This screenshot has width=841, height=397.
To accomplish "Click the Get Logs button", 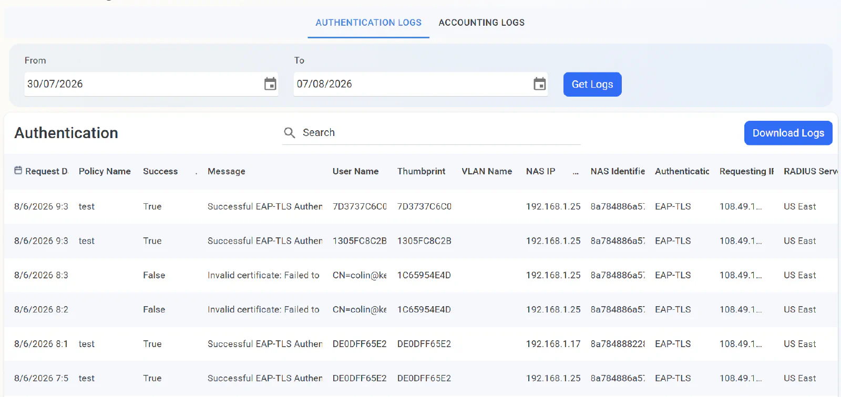I will click(592, 84).
